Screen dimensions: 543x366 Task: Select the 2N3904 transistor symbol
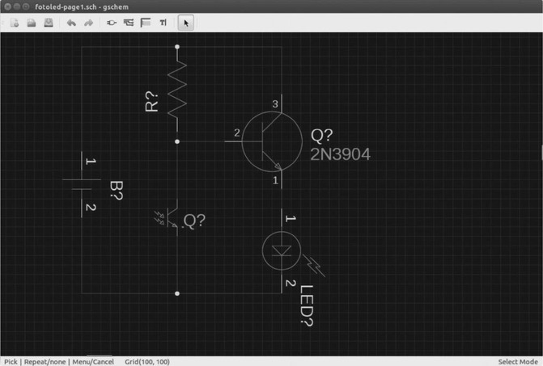point(267,141)
